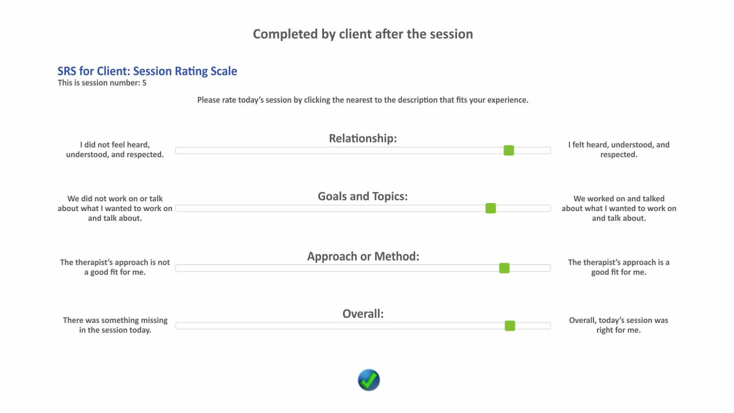The height and width of the screenshot is (413, 734).
Task: Click the "Relationship:" heading
Action: click(362, 138)
